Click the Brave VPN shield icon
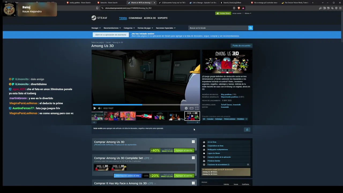This screenshot has width=343, height=193. [x=336, y=8]
